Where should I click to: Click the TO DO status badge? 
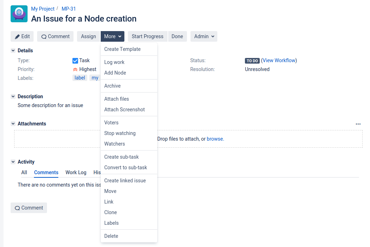252,61
